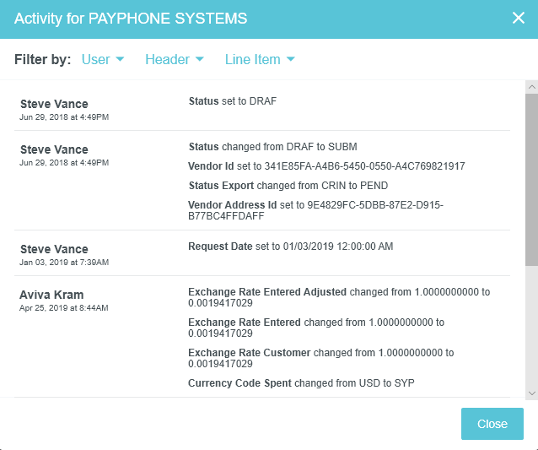This screenshot has height=450, width=538.
Task: Close the activity dialog with the X icon
Action: (x=518, y=18)
